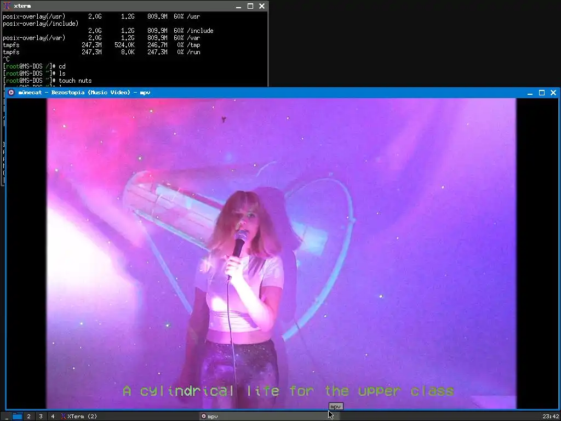This screenshot has height=421, width=561.
Task: Click the xterm title text
Action: tap(22, 6)
